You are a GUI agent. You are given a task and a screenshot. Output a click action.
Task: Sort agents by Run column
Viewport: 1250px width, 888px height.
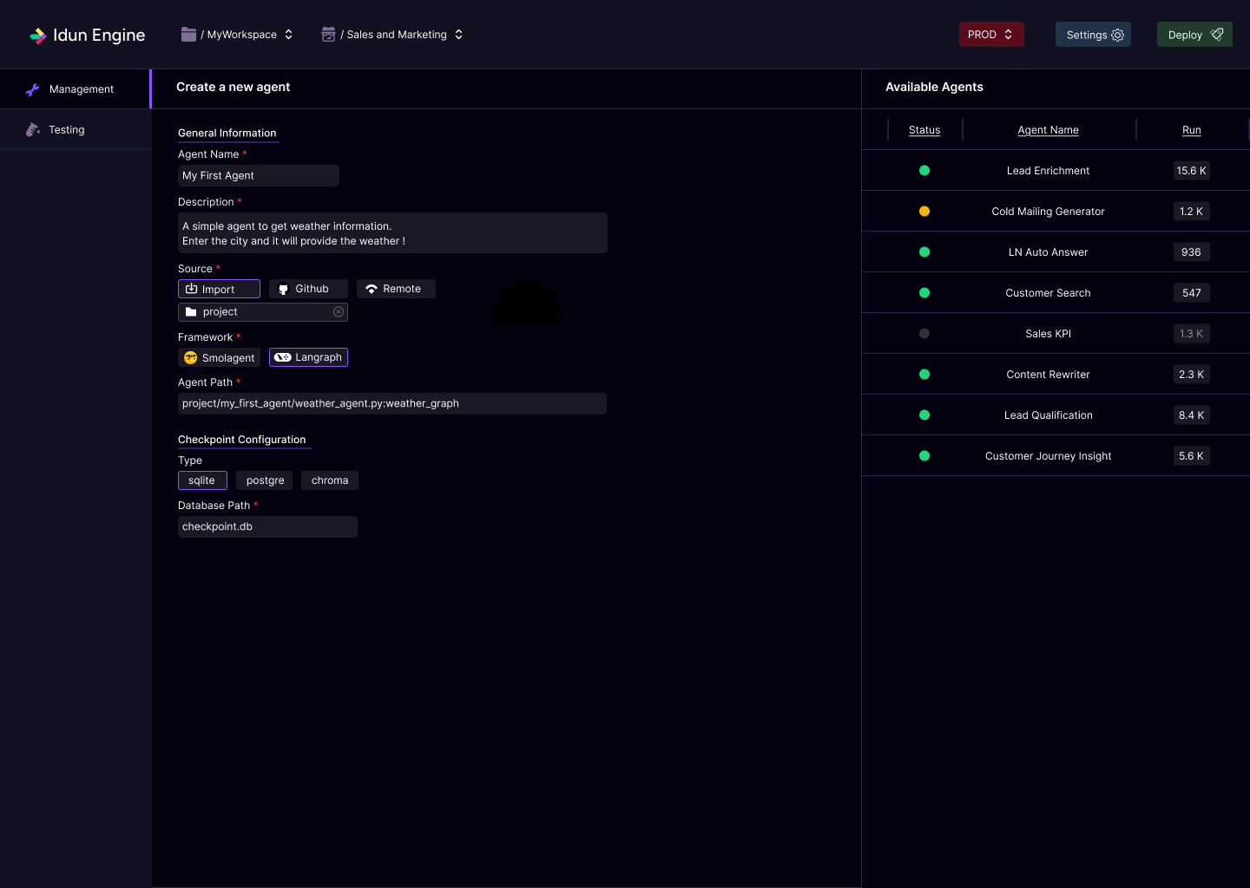(x=1192, y=130)
